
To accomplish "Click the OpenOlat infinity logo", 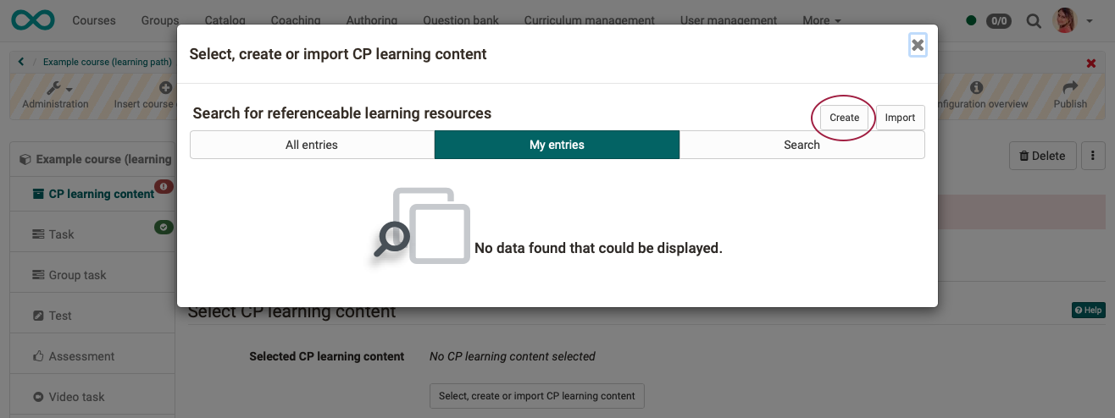I will click(34, 19).
